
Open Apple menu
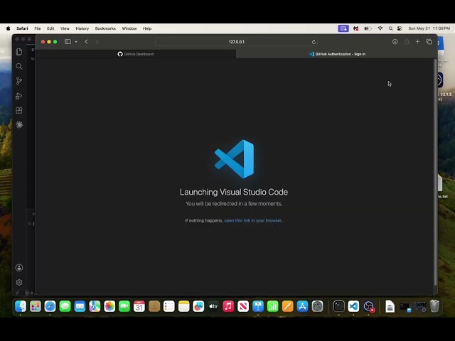[x=8, y=28]
